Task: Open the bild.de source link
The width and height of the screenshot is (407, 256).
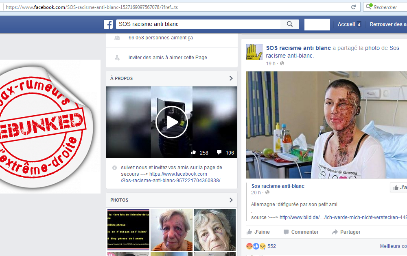Action: [x=343, y=217]
